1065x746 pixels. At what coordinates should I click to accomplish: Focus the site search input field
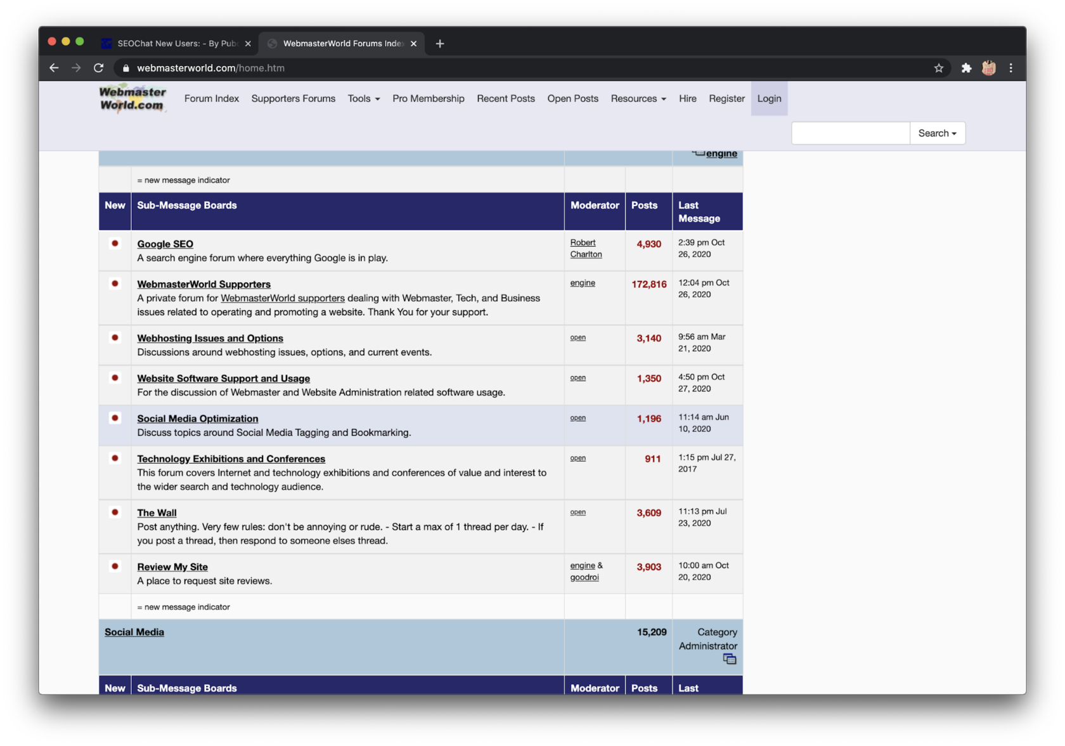(851, 133)
